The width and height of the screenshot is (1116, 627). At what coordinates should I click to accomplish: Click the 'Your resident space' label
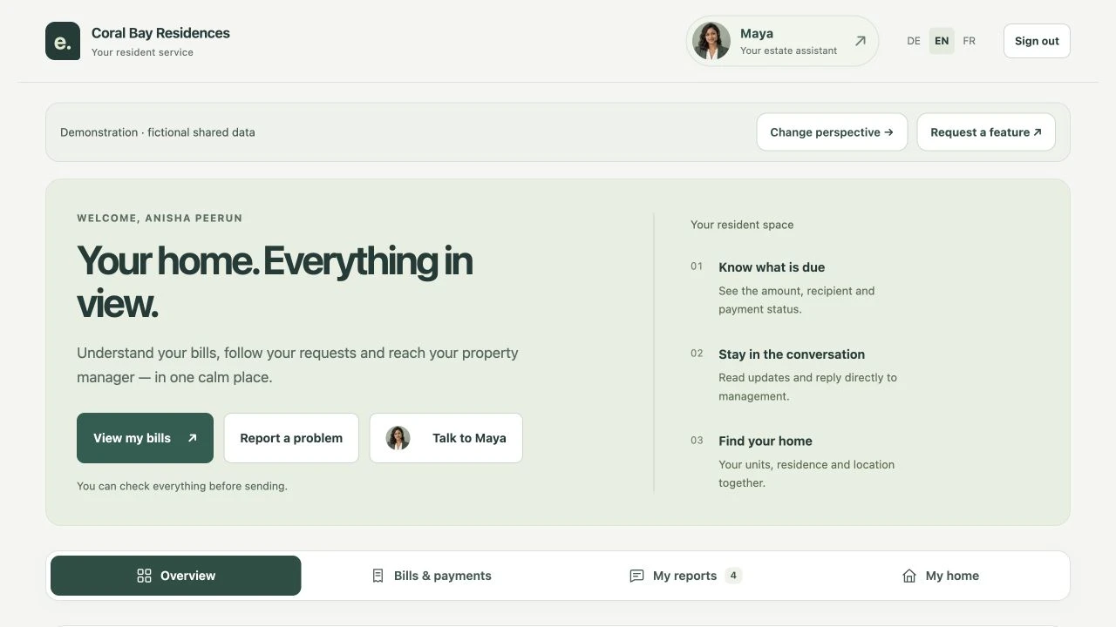pos(742,225)
